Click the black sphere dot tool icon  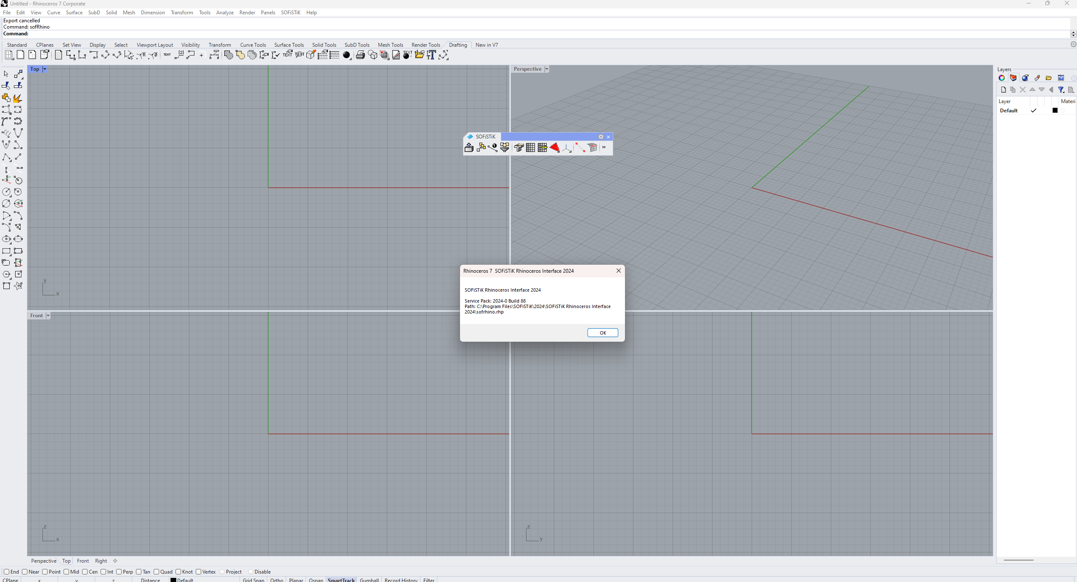point(347,55)
